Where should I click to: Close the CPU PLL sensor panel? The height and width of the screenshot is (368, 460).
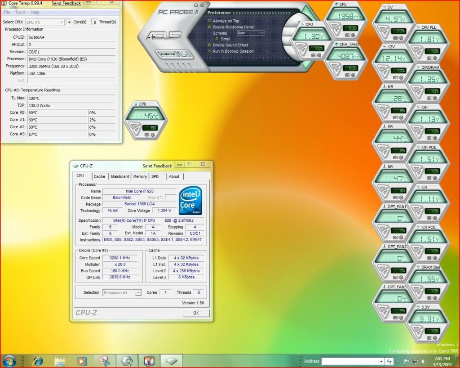click(x=435, y=58)
